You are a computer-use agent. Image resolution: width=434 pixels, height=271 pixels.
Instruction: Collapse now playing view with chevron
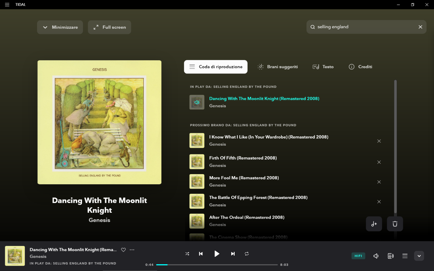click(x=419, y=256)
